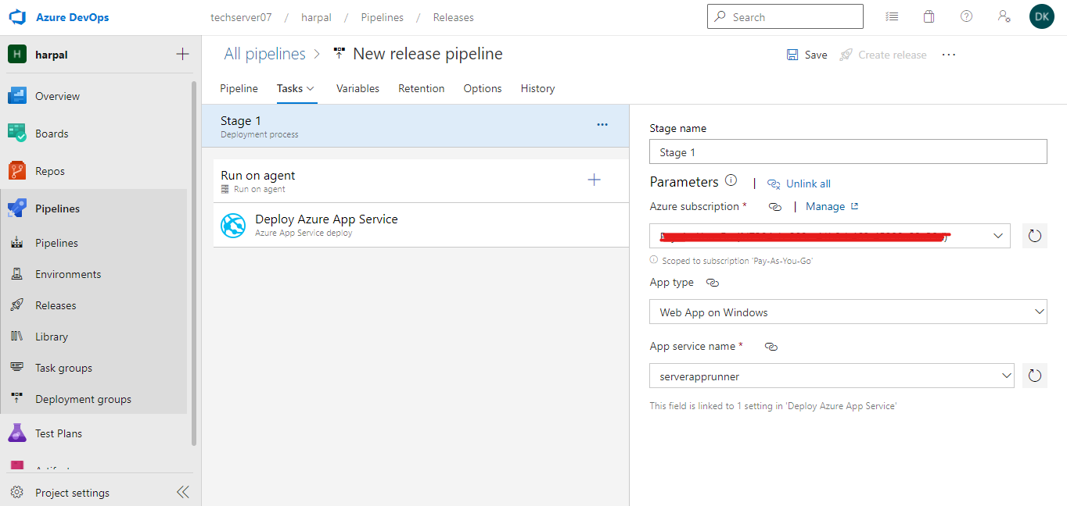
Task: Open the work items list icon in header
Action: pos(891,16)
